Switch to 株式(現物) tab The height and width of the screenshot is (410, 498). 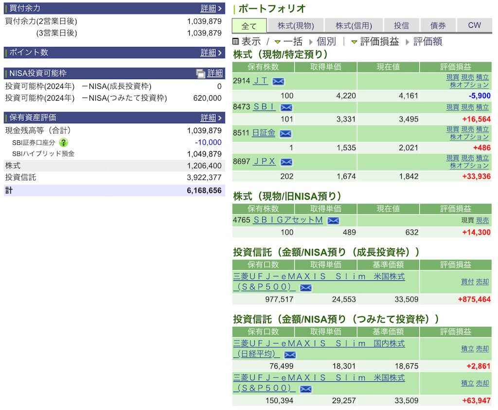296,25
